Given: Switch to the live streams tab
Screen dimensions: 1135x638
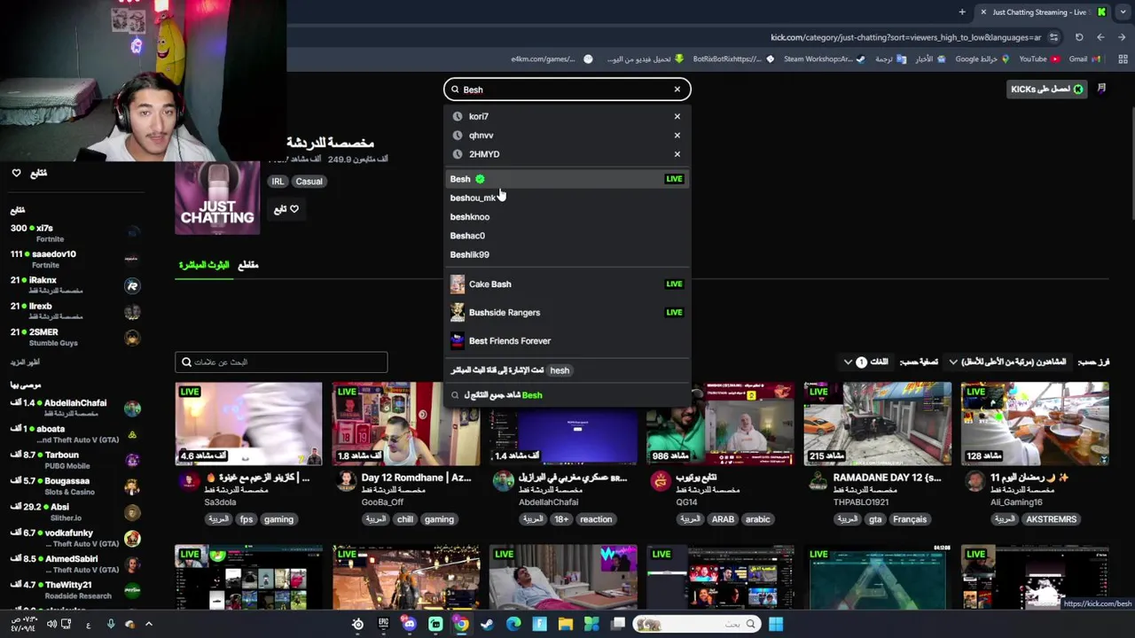Looking at the screenshot, I should (x=204, y=265).
